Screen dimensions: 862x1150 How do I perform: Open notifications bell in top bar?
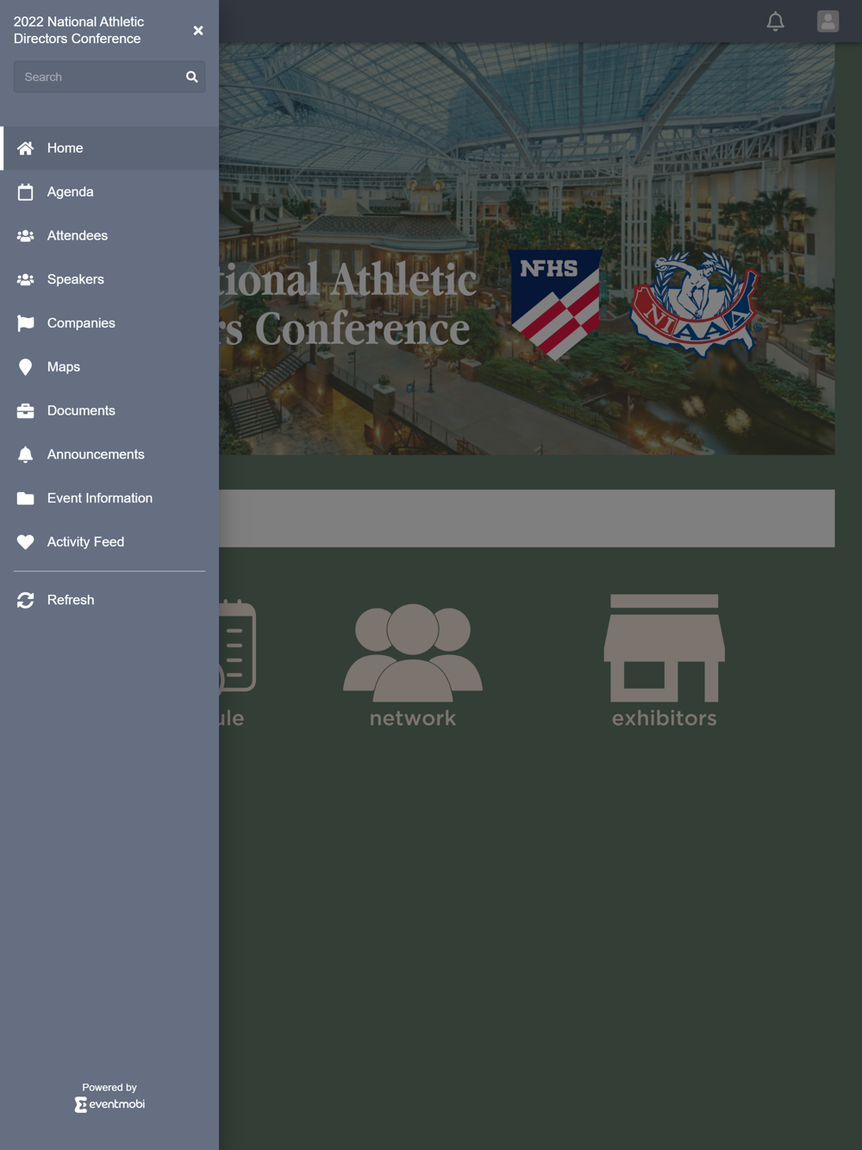tap(776, 21)
